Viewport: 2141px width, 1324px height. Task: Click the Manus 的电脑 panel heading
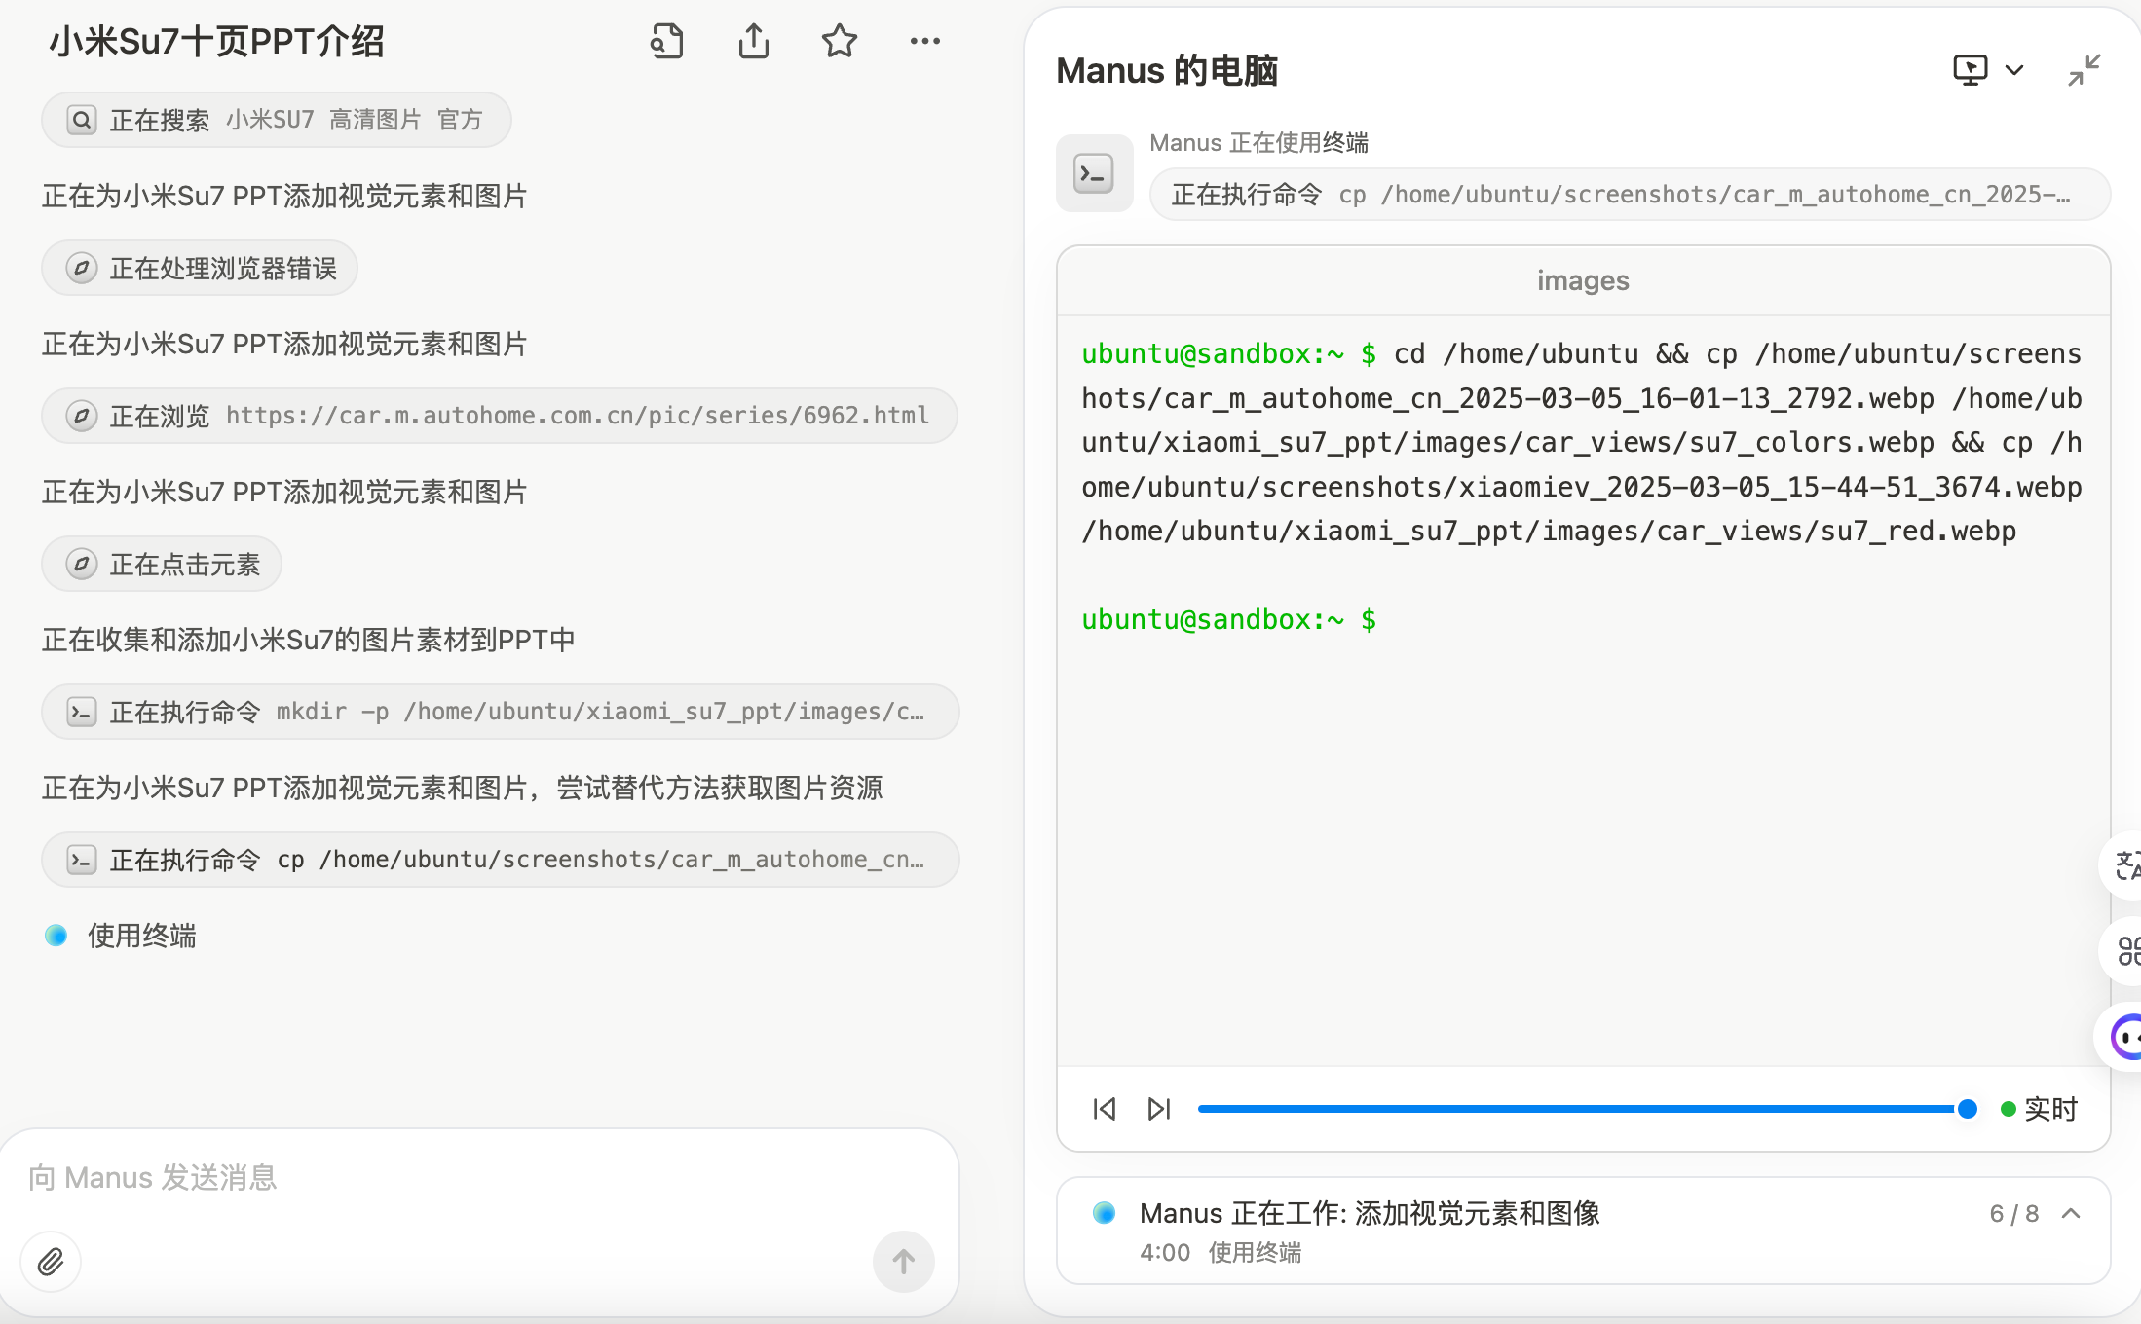[x=1167, y=70]
